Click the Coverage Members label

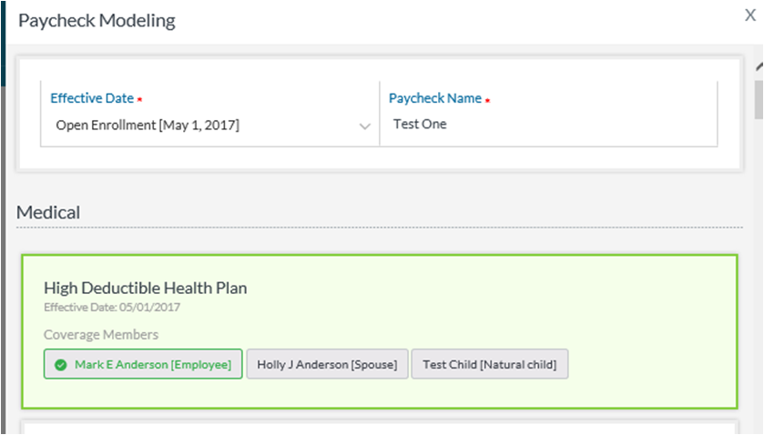[101, 335]
